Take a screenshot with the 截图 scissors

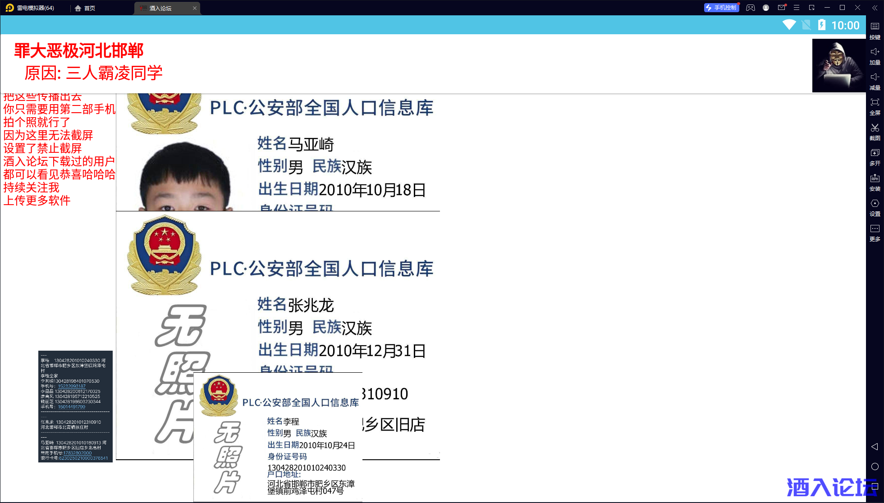click(875, 132)
